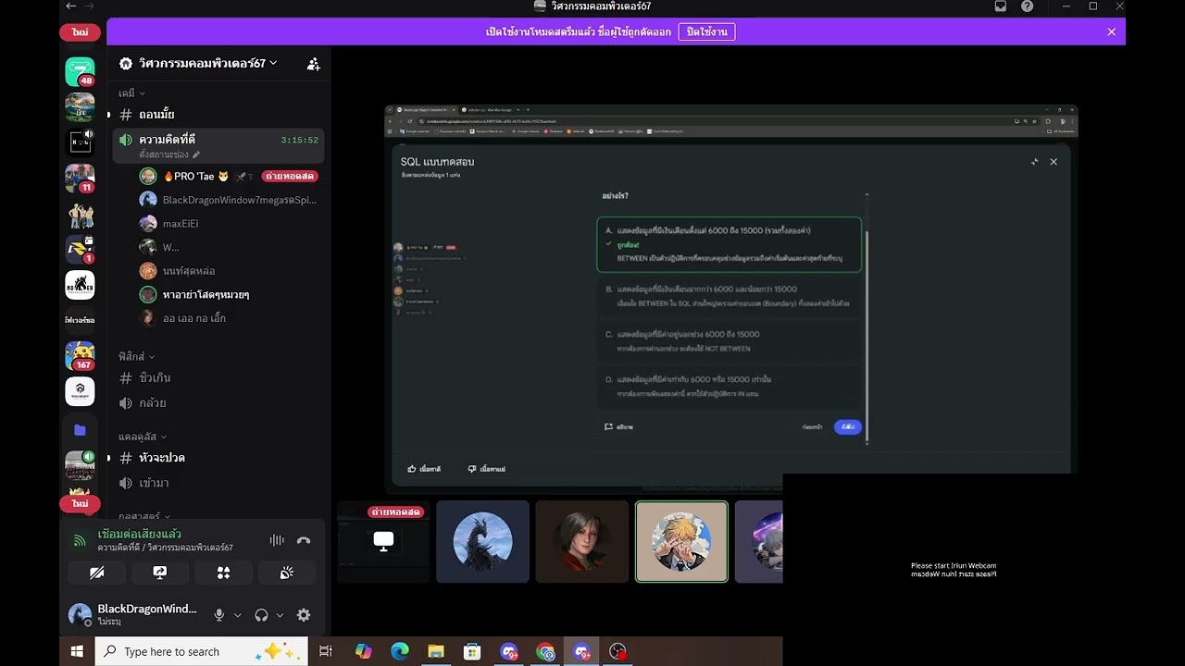Select the server icon with 167 badge
The width and height of the screenshot is (1185, 666).
(80, 355)
